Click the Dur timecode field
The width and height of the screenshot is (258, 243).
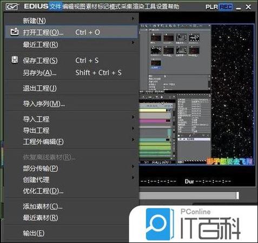[208, 181]
